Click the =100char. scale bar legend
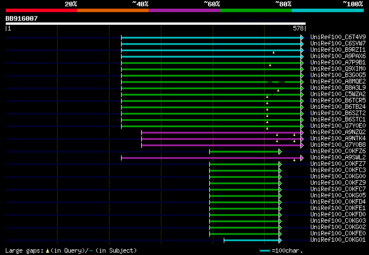The height and width of the screenshot is (255, 369). point(281,250)
